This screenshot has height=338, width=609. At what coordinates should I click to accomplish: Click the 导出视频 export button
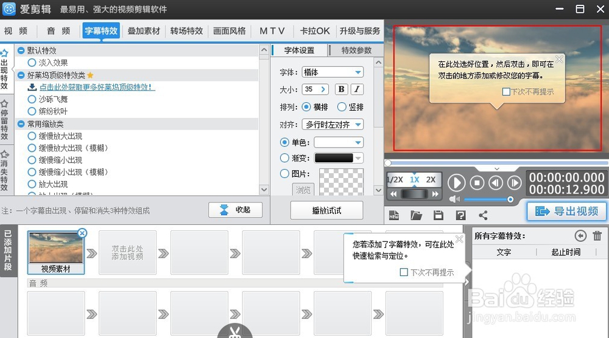[566, 212]
